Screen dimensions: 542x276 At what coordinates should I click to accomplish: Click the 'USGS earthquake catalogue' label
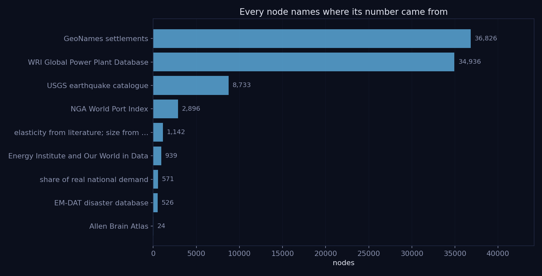pyautogui.click(x=98, y=86)
